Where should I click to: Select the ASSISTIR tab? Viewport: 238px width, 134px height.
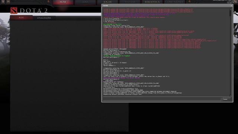(130, 2)
